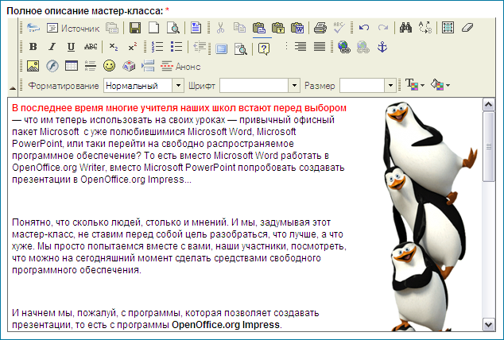The image size is (504, 340).
Task: Insert a table
Action: point(72,66)
